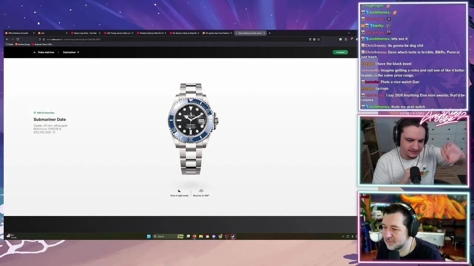This screenshot has width=474, height=266.
Task: Open the list all tabs dropdown
Action: [349, 33]
